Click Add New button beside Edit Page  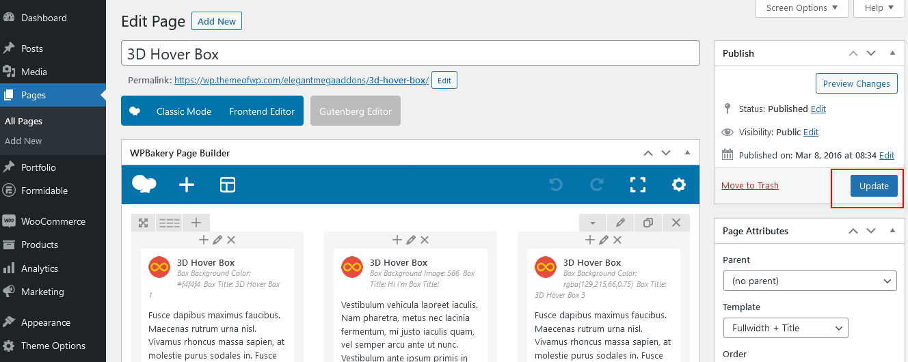217,21
